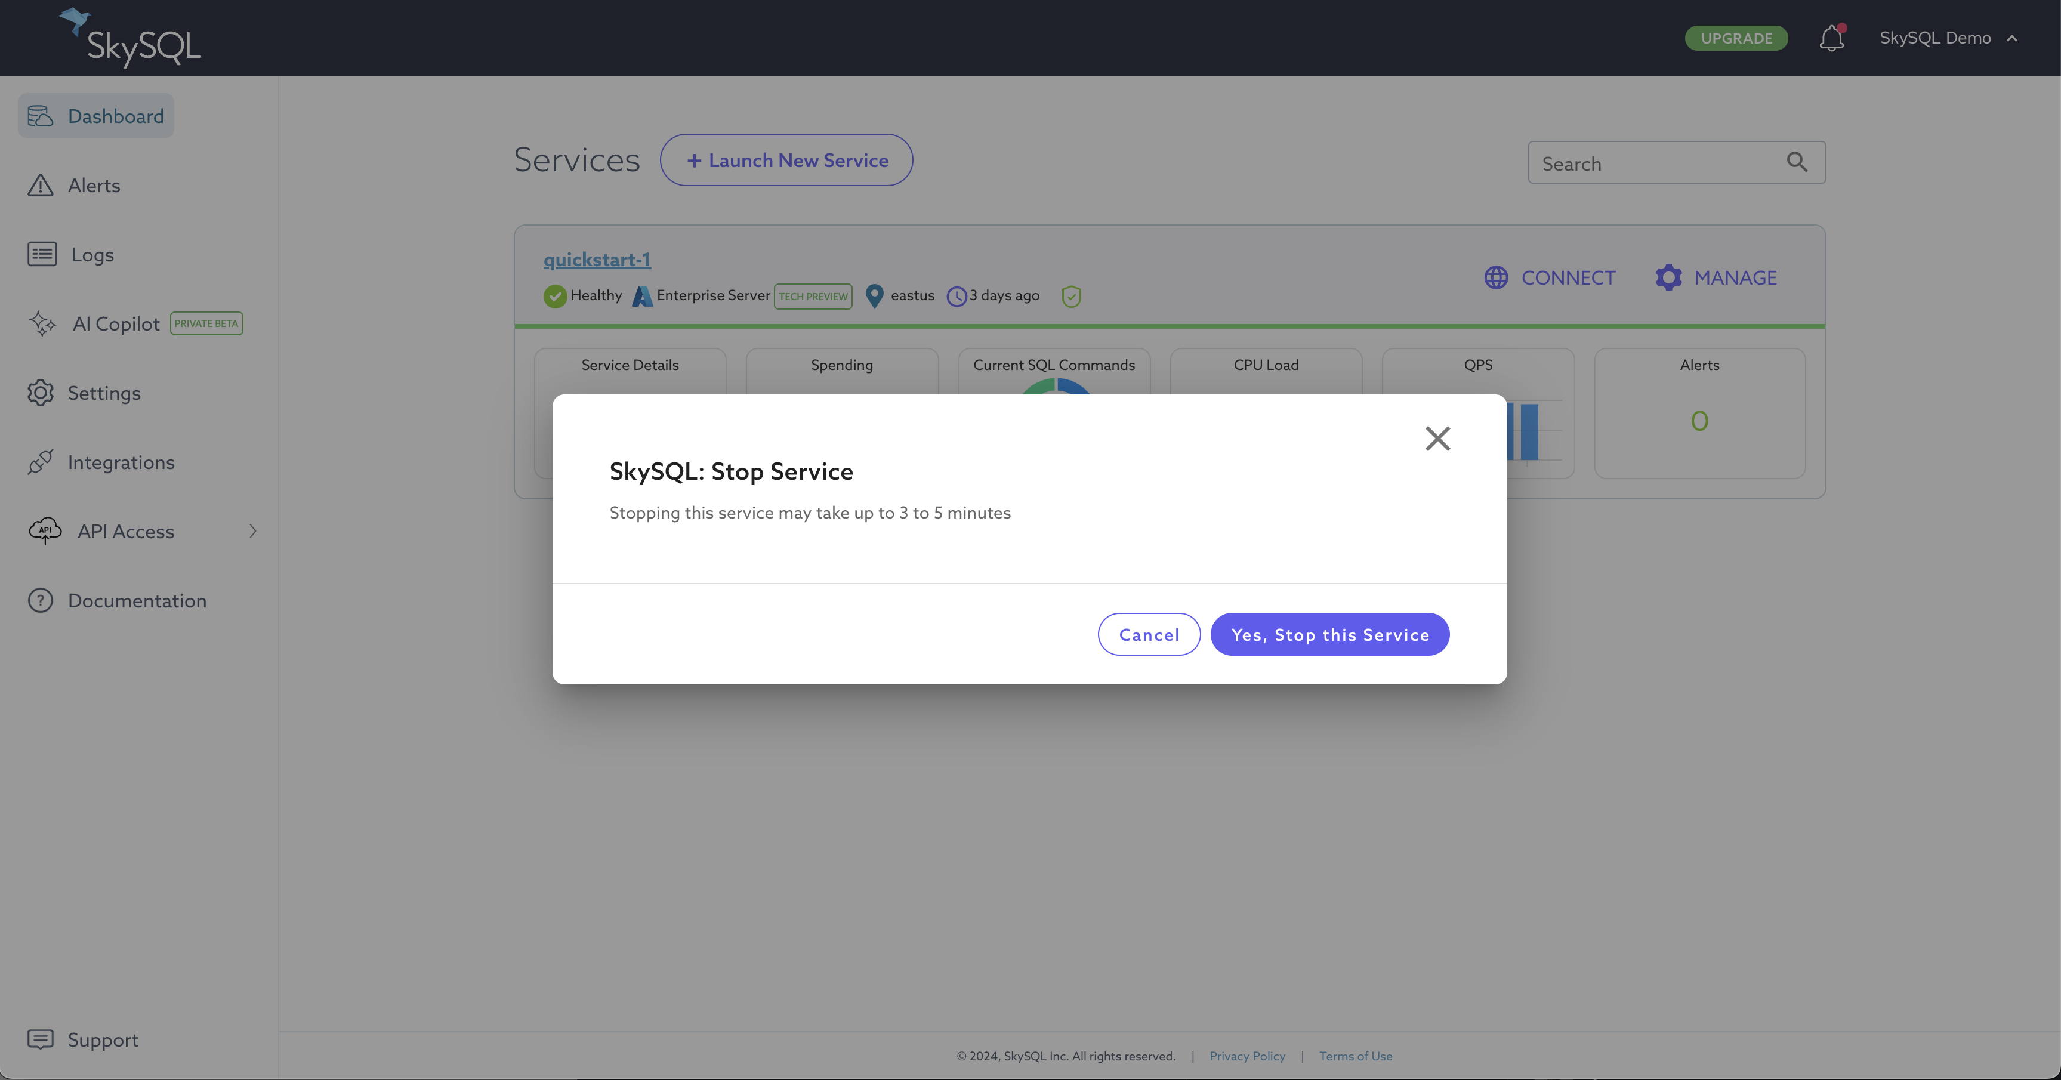Screen dimensions: 2061x1080
Task: Click the CONNECT globe icon
Action: 1496,277
